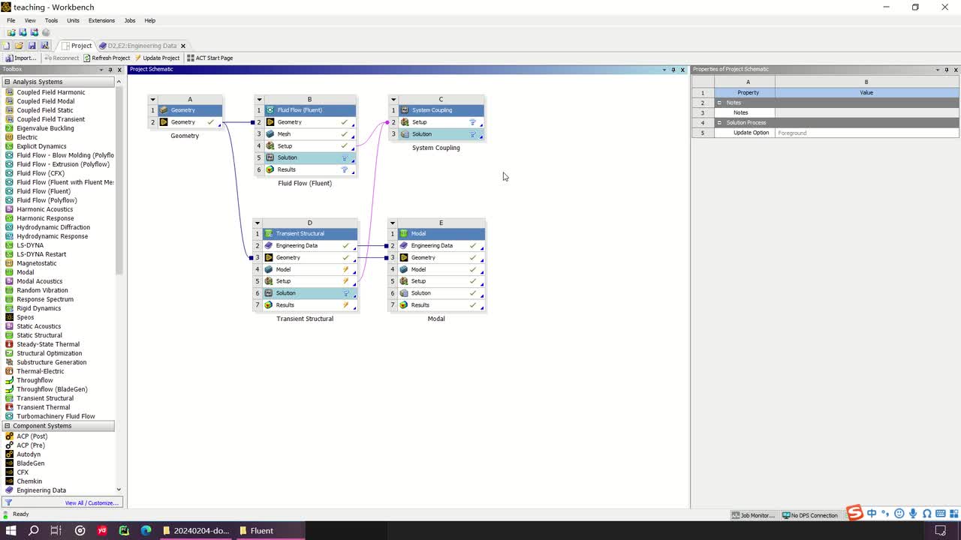Click the Geometry cell icon in system A
The image size is (961, 540).
tap(164, 122)
